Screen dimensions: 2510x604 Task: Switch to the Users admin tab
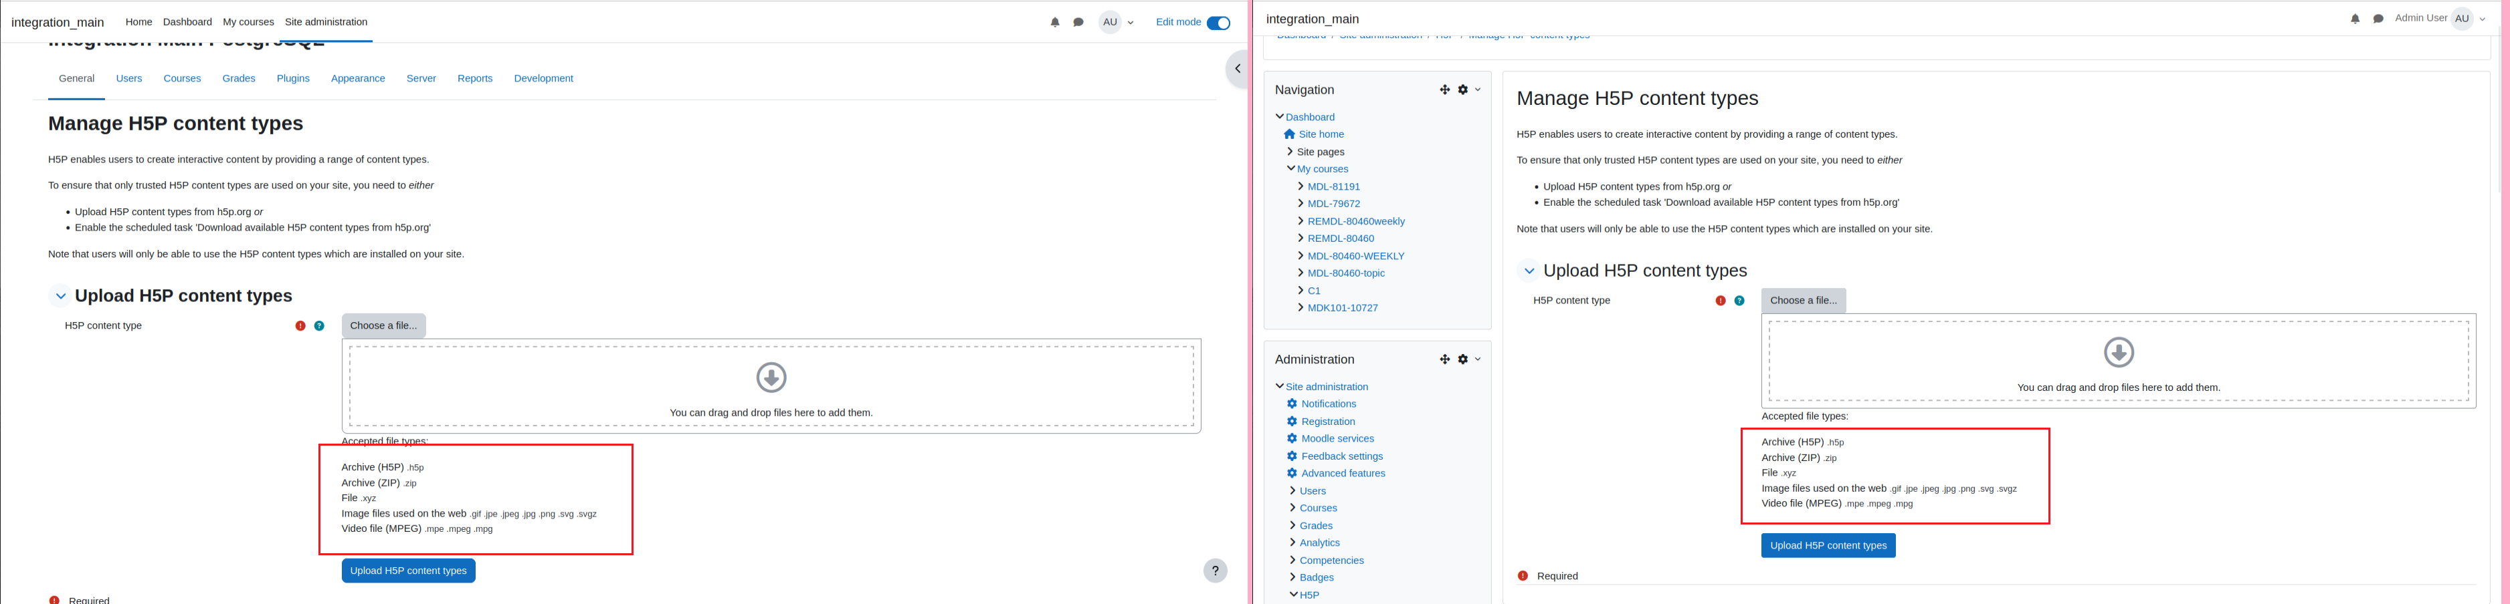tap(128, 79)
